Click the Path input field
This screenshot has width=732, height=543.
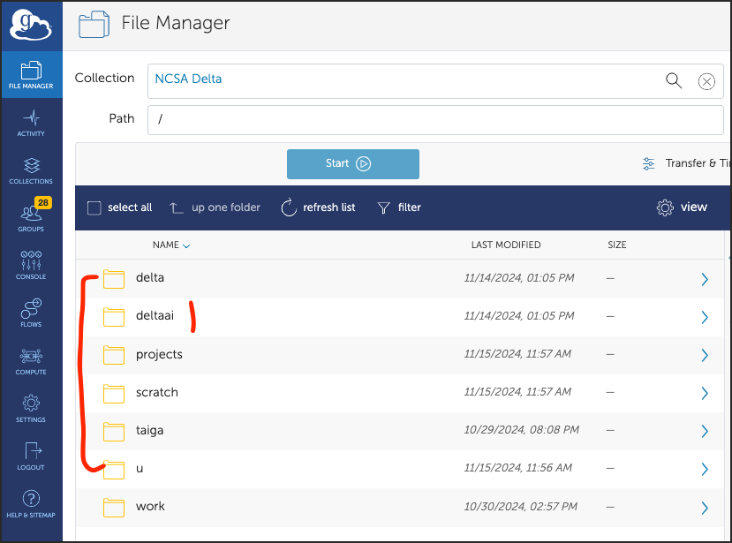[x=435, y=118]
